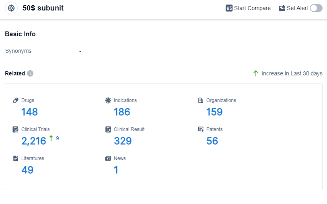Image resolution: width=327 pixels, height=204 pixels.
Task: Click the target icon beside 50S subunit
Action: [11, 8]
